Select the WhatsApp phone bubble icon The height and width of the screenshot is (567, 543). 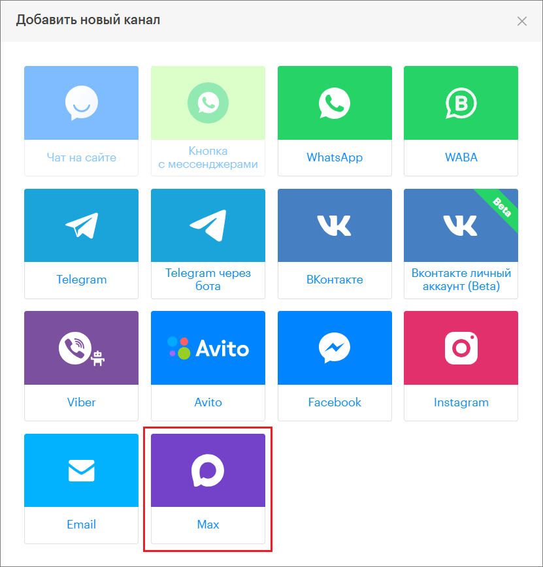335,103
